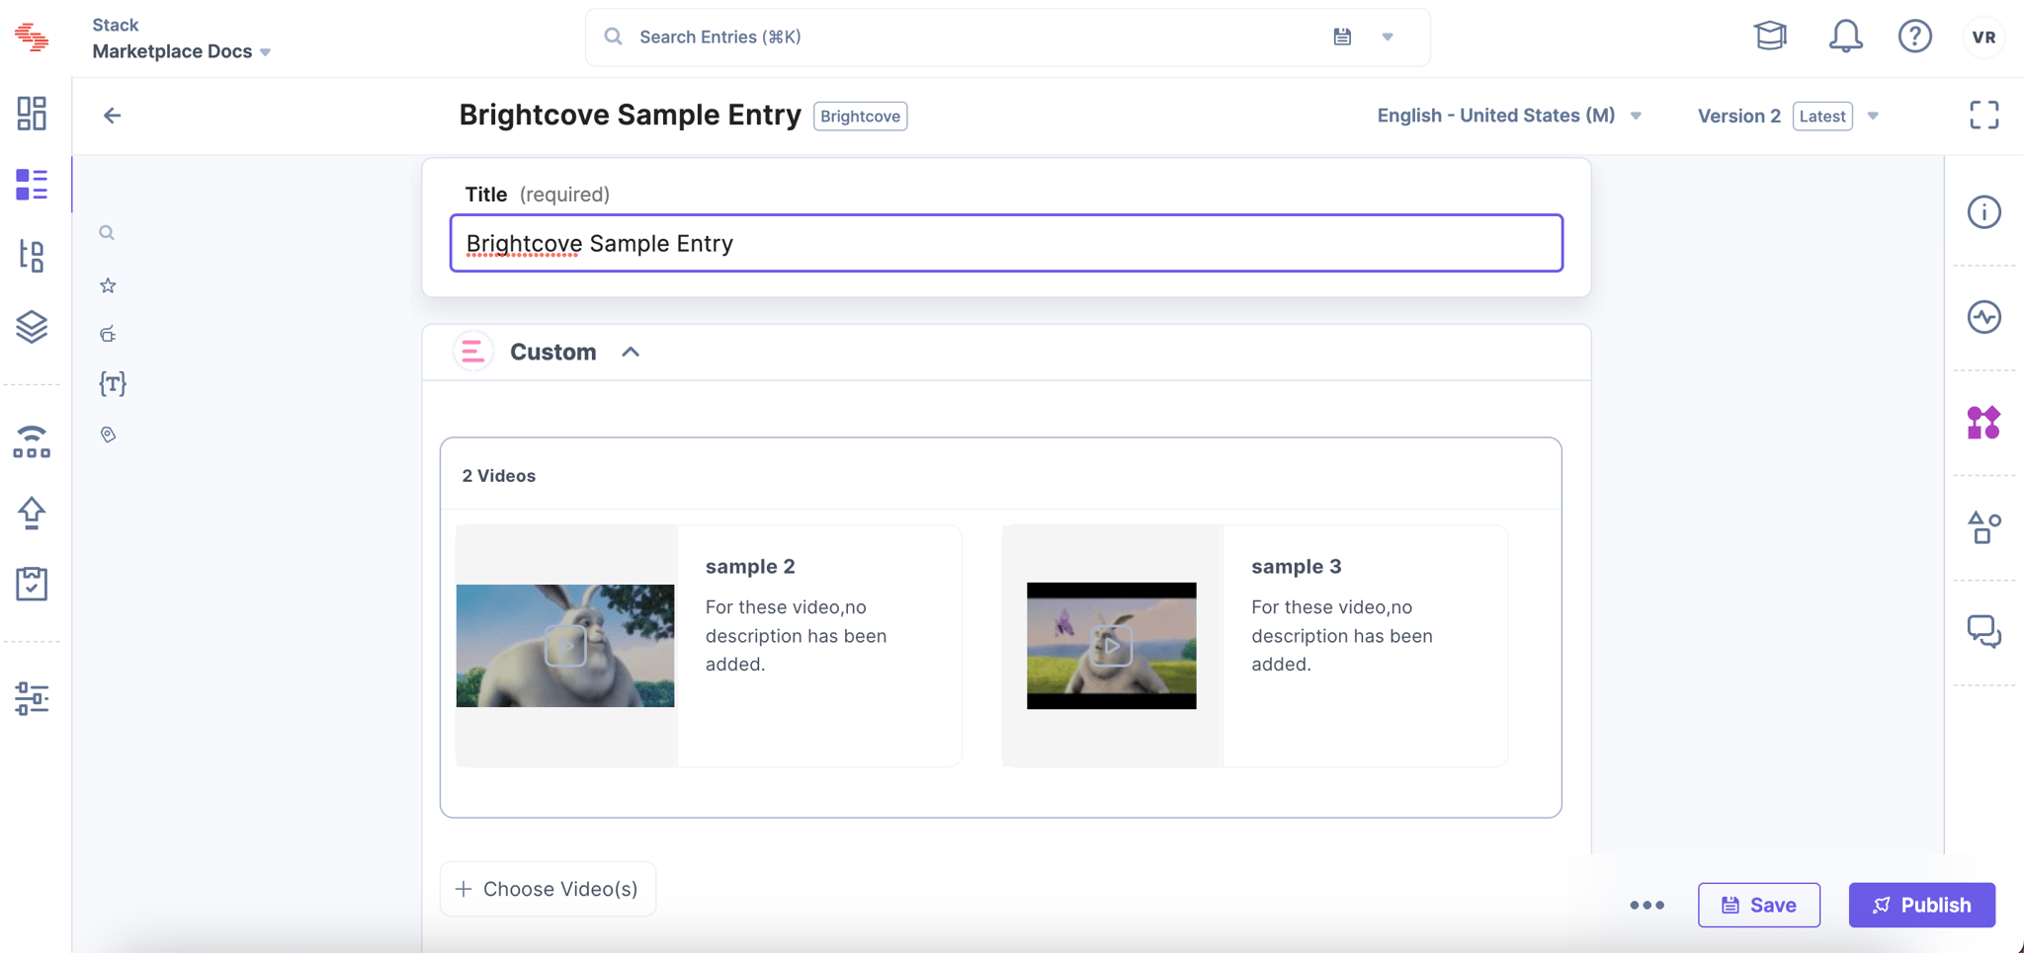Viewport: 2024px width, 953px height.
Task: Click the Publish button
Action: [x=1921, y=905]
